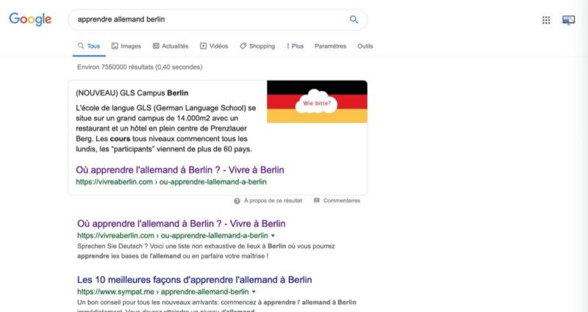Expand the Plus menu
Image resolution: width=588 pixels, height=312 pixels.
pos(295,46)
